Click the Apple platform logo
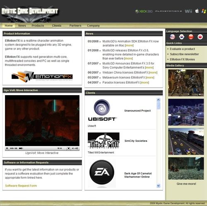207x206 pixels. pos(197,11)
